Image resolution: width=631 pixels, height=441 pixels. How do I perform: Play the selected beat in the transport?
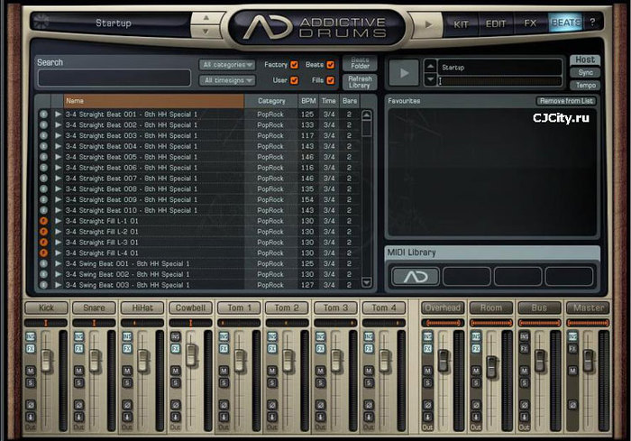404,73
